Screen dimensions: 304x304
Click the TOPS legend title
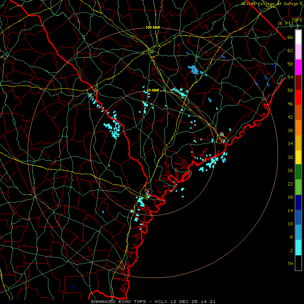pyautogui.click(x=297, y=20)
